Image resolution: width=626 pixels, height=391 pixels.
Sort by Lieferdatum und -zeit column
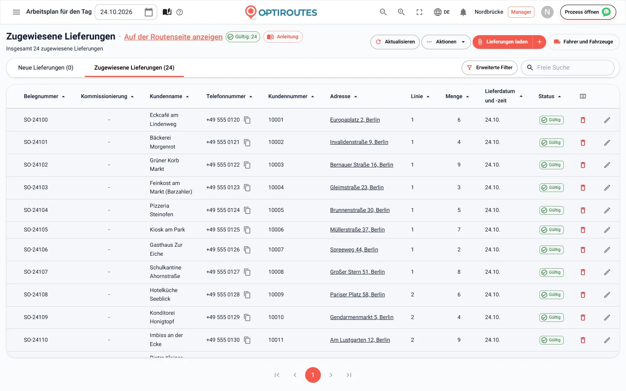click(x=504, y=96)
